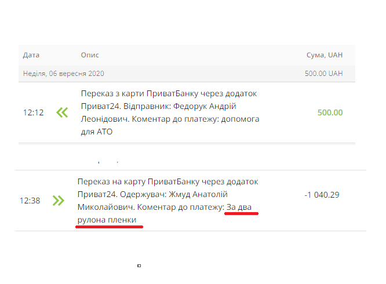The width and height of the screenshot is (386, 284).
Task: Click the Дата column header
Action: [31, 55]
